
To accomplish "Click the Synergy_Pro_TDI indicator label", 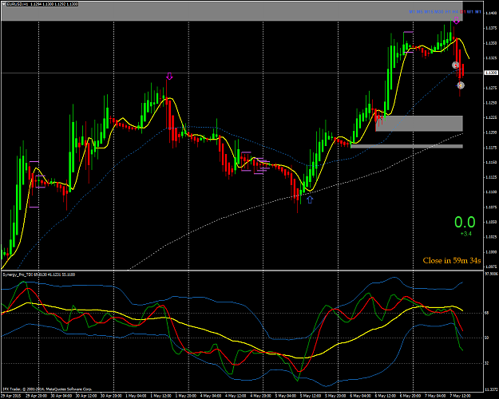I will point(39,275).
